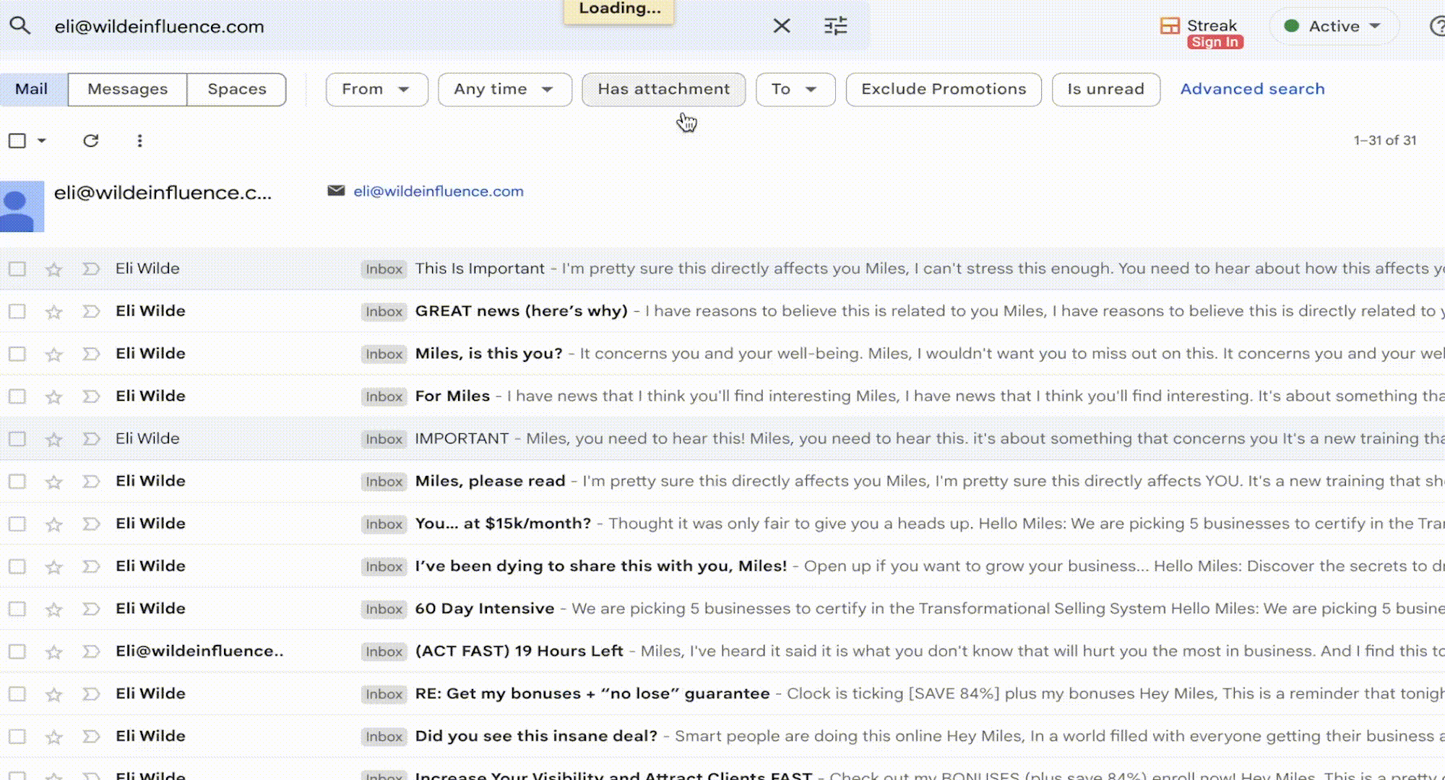Click the search magnifier icon
This screenshot has width=1445, height=780.
pyautogui.click(x=20, y=26)
